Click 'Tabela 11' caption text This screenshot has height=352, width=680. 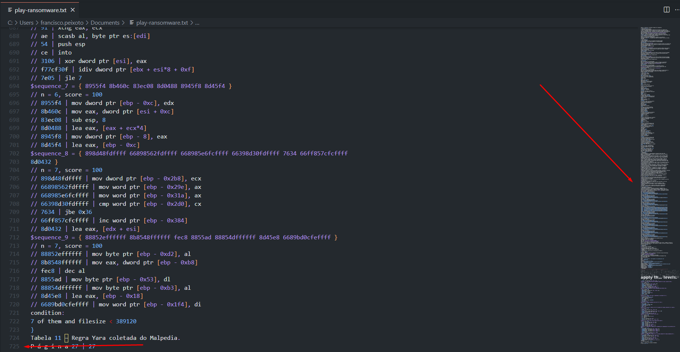[46, 338]
